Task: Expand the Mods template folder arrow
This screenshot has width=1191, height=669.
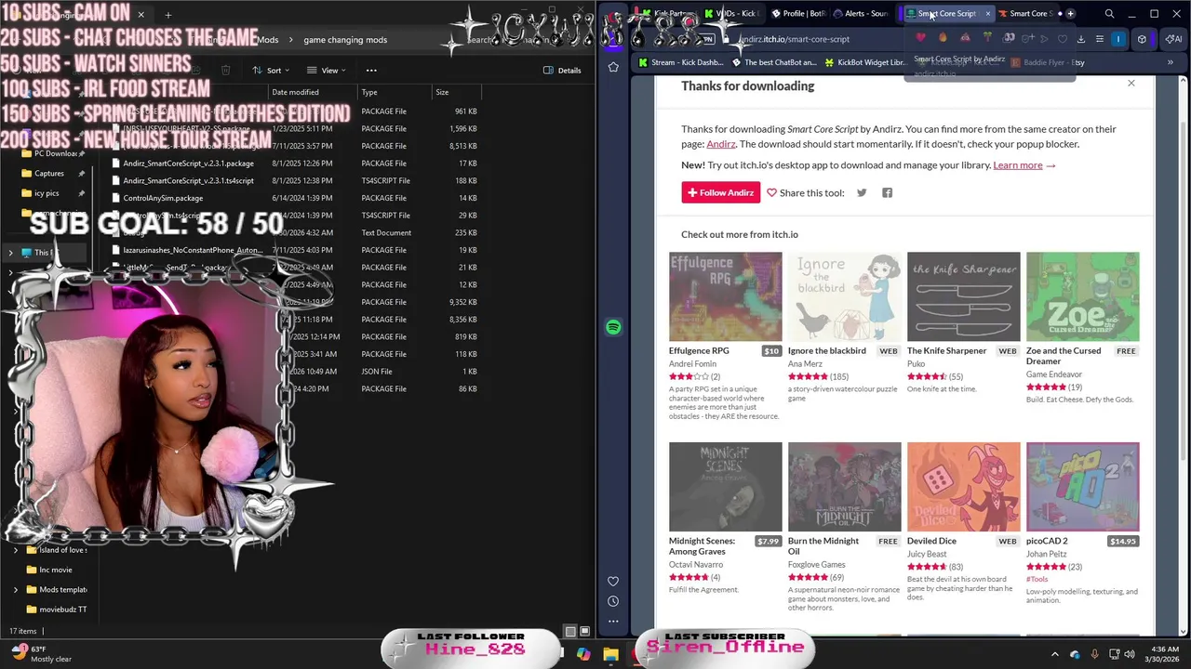Action: pyautogui.click(x=15, y=589)
